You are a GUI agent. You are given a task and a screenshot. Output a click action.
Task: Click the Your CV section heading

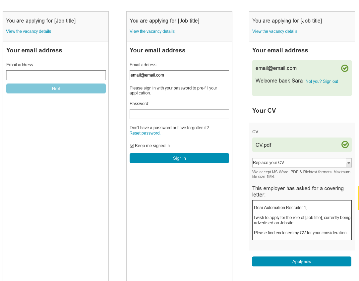click(x=264, y=111)
